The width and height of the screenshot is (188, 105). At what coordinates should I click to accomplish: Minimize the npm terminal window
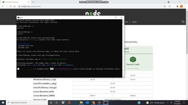coord(110,17)
